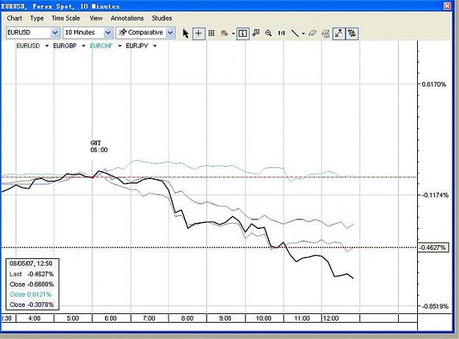The height and width of the screenshot is (339, 459).
Task: Click the 8:00 time axis label
Action: pos(187,318)
